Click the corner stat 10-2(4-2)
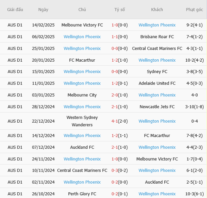207x198 pixels. [x=195, y=60]
